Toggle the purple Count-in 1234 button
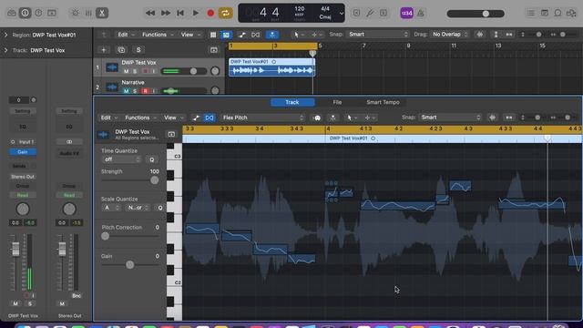 (x=406, y=13)
